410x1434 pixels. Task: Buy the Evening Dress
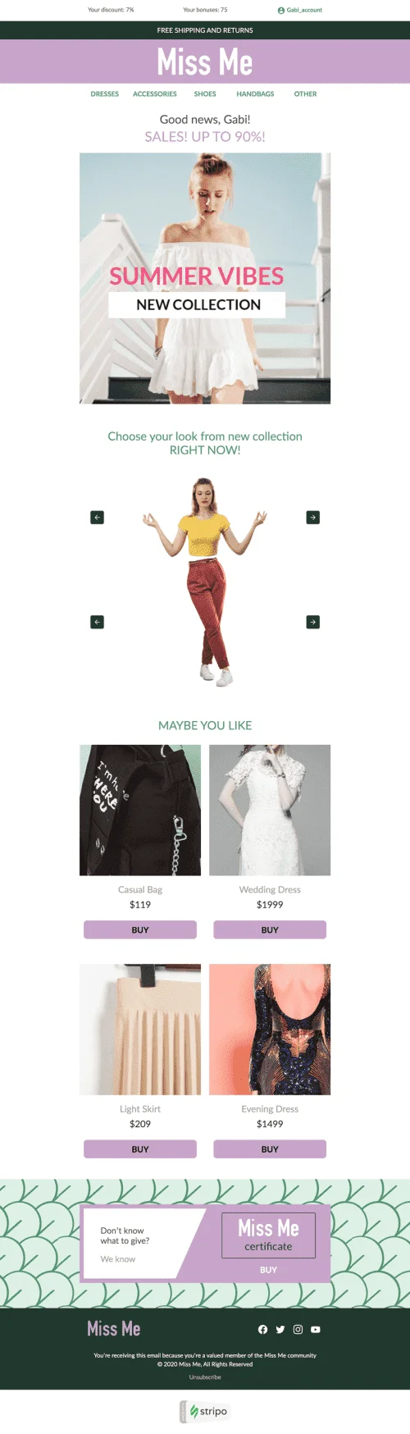click(270, 1149)
